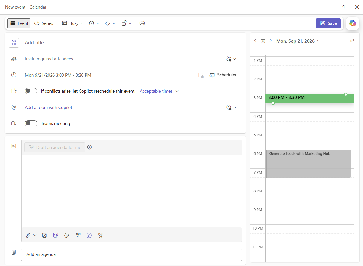Click the bottom resize handle of the green event
The image size is (363, 266).
point(273,103)
